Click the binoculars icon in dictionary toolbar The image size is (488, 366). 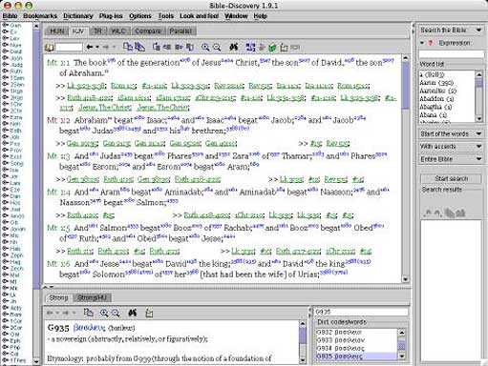[133, 313]
